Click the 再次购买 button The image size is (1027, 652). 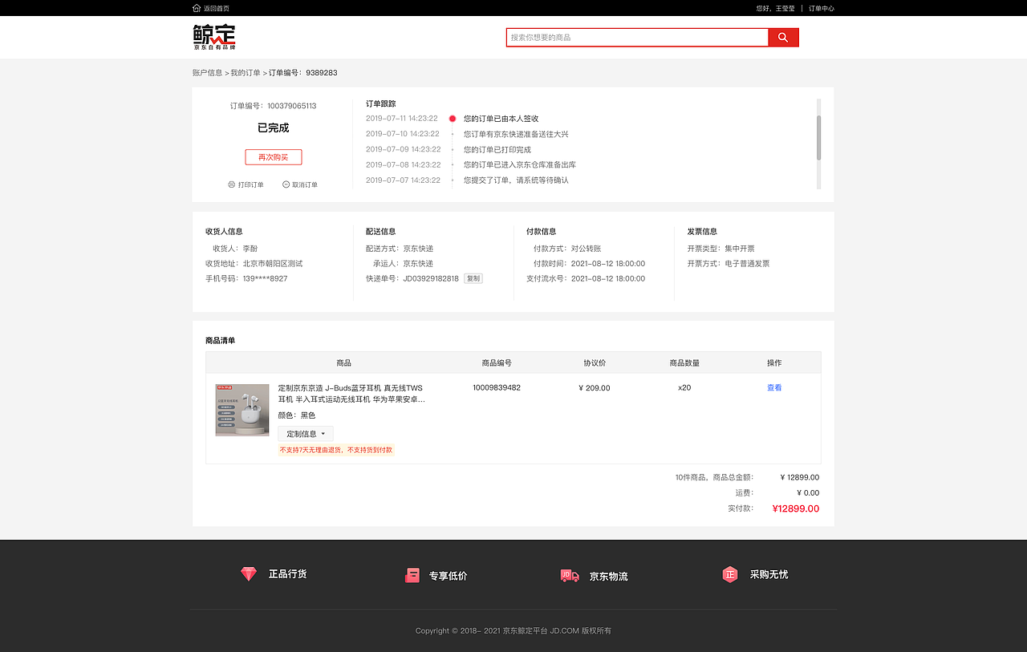[x=273, y=156]
